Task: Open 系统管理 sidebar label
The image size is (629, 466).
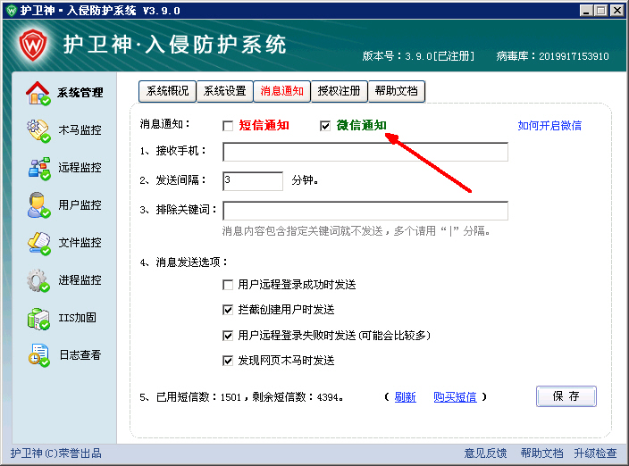Action: [x=80, y=93]
